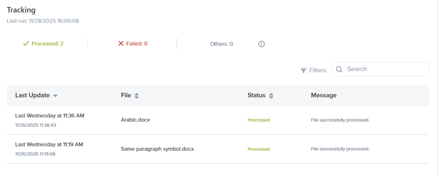Toggle File column sort arrows

click(x=136, y=96)
